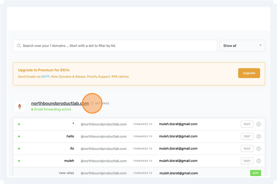Open the Show all filter dropdown
The height and width of the screenshot is (184, 277).
click(242, 45)
